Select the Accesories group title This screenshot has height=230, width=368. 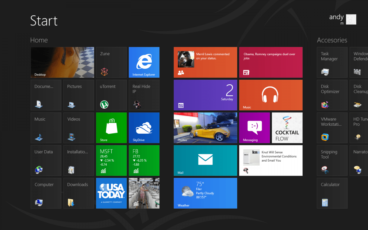tap(332, 40)
